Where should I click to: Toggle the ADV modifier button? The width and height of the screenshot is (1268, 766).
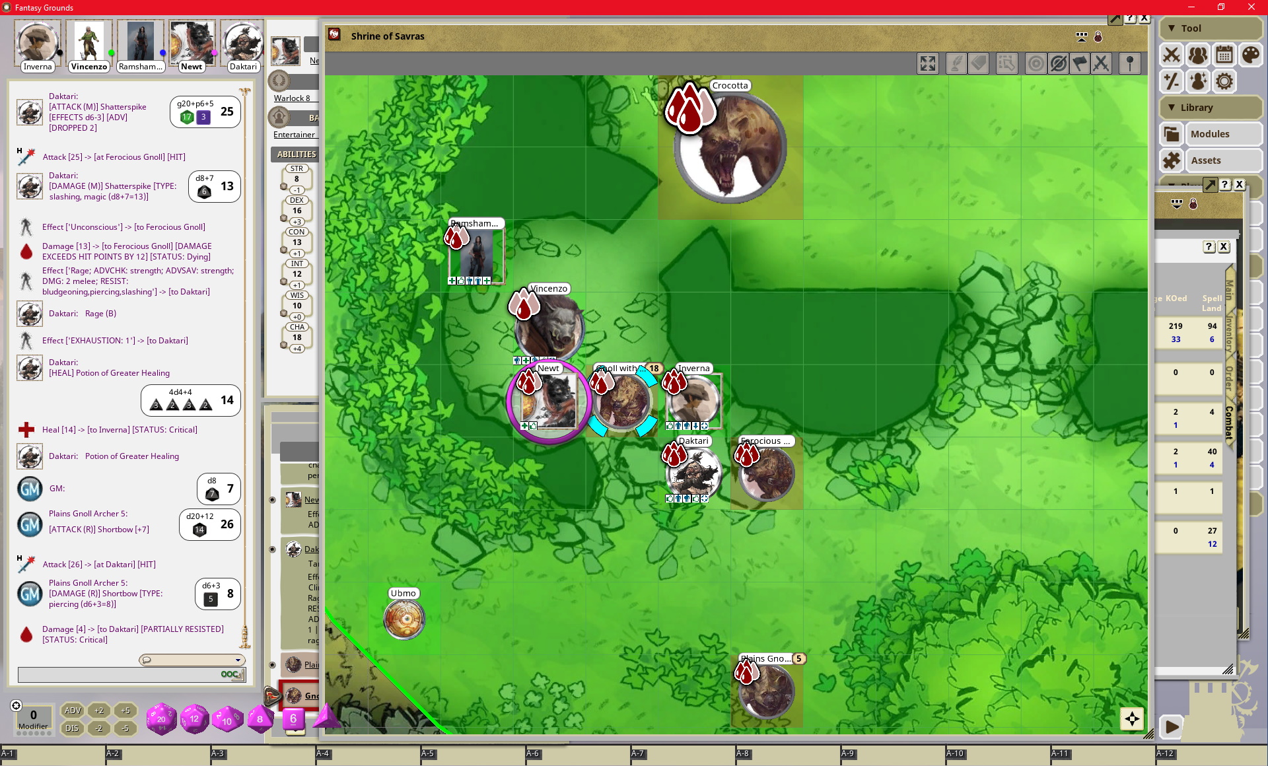tap(73, 711)
